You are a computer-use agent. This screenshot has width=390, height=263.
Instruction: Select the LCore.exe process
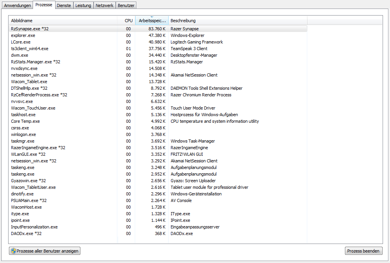pos(158,42)
